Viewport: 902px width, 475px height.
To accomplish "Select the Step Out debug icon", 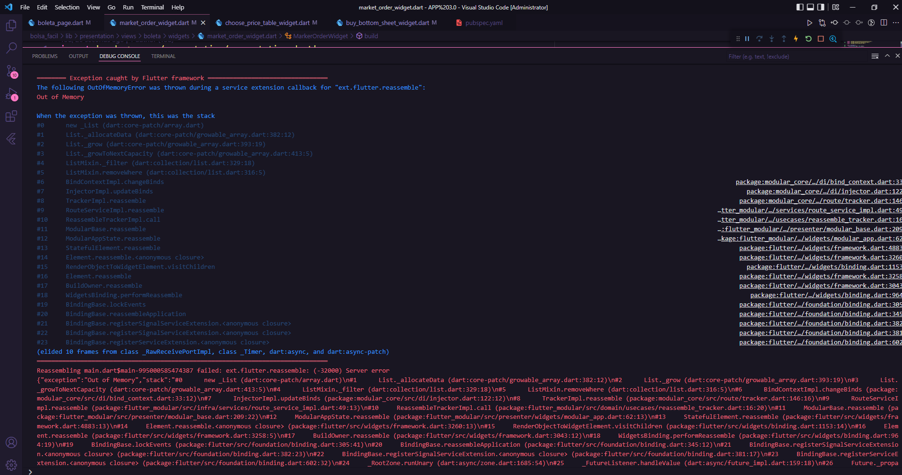I will pos(784,39).
